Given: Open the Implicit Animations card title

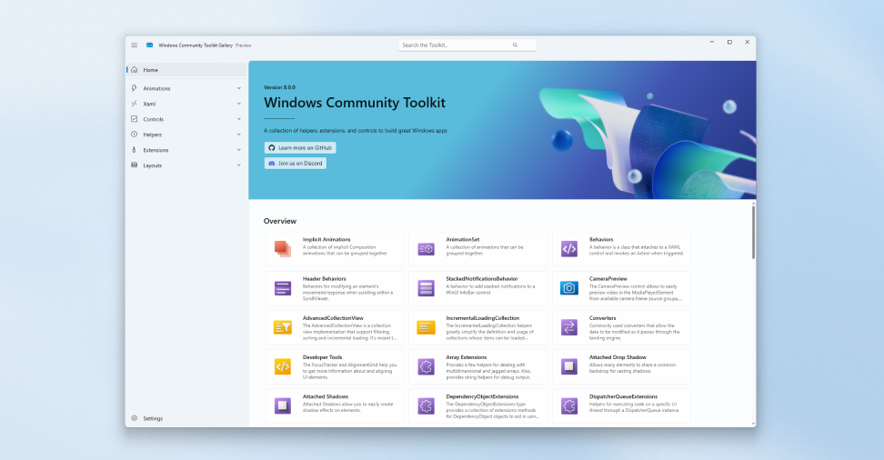Looking at the screenshot, I should click(326, 240).
